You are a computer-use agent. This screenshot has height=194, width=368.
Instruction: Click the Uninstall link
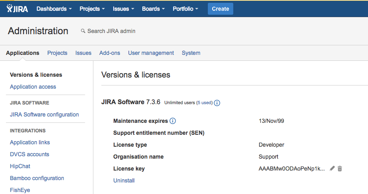click(x=124, y=180)
